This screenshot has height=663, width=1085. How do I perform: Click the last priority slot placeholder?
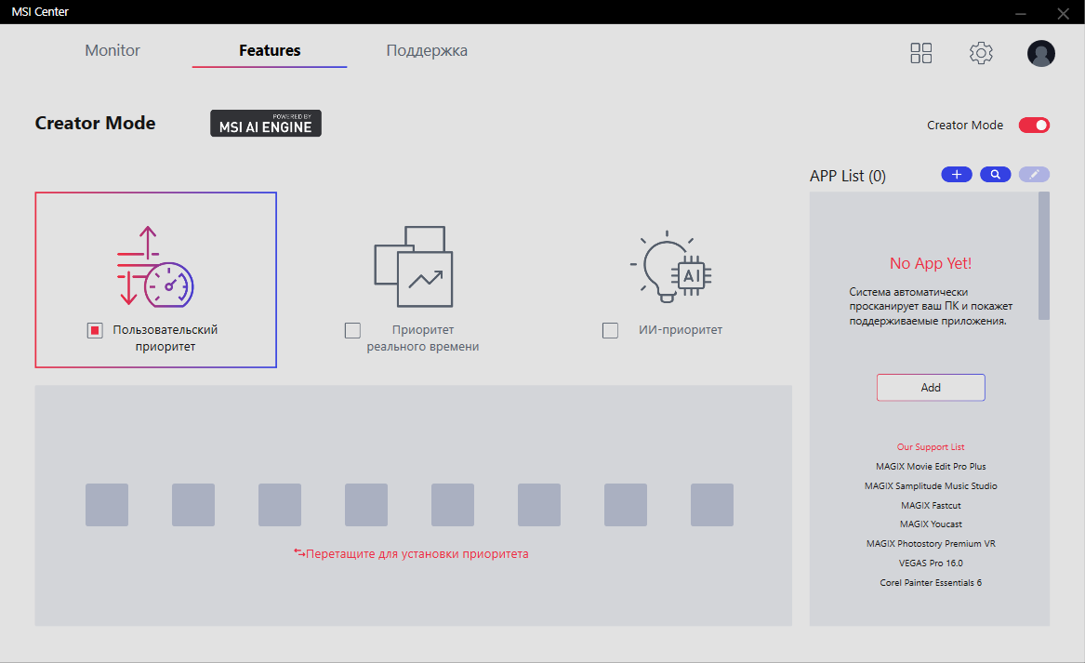pyautogui.click(x=712, y=505)
